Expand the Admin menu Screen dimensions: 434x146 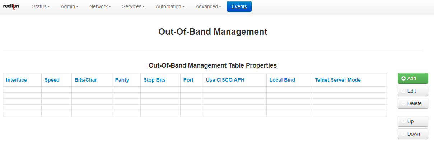click(69, 6)
